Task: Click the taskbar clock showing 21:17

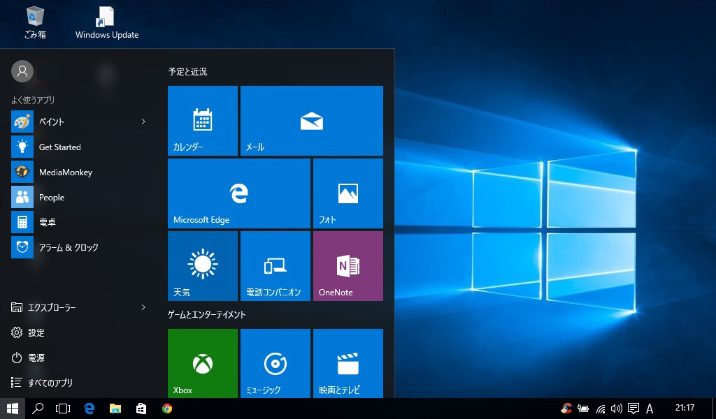Action: coord(685,408)
